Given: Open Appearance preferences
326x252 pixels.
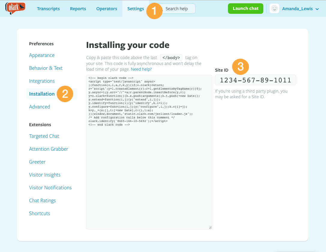Looking at the screenshot, I should [42, 55].
